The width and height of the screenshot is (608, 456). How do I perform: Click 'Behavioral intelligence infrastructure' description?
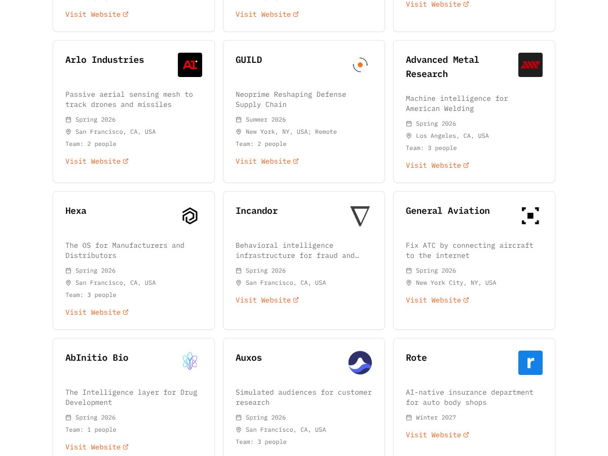pos(297,250)
